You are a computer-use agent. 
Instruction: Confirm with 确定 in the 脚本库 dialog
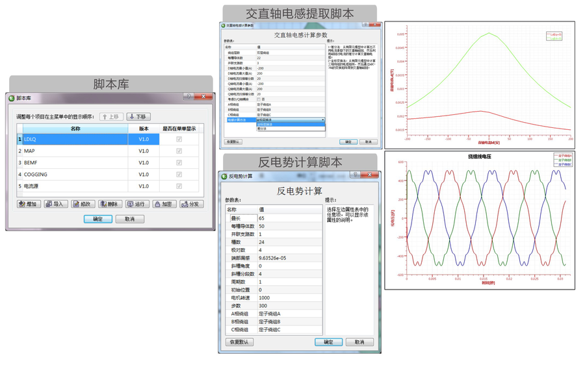pos(97,219)
